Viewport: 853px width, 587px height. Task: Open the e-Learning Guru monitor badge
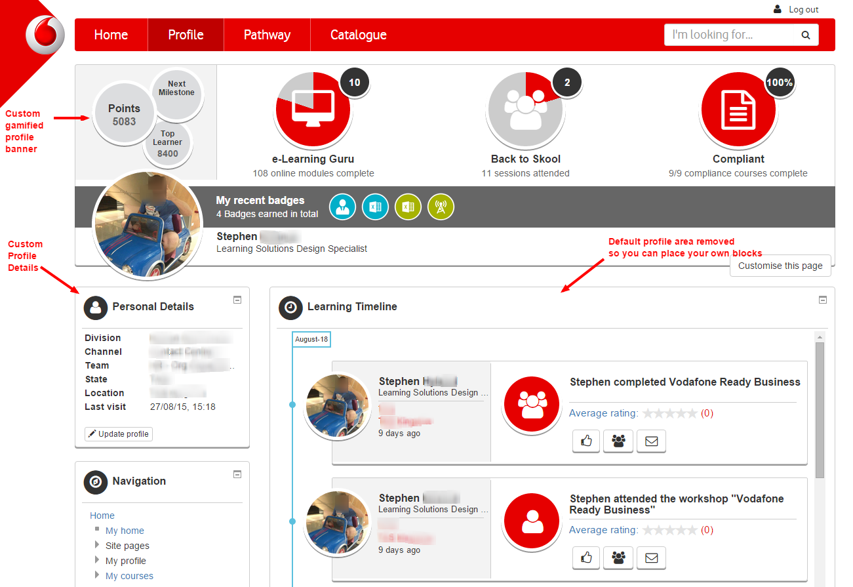tap(313, 110)
